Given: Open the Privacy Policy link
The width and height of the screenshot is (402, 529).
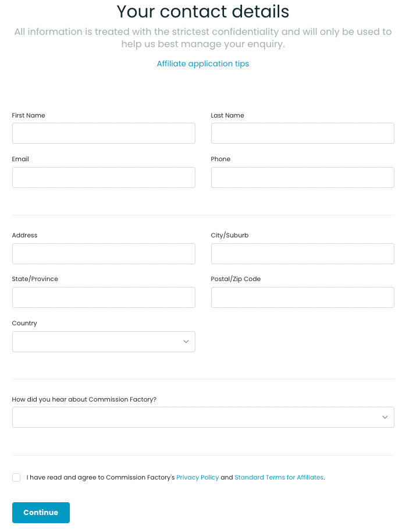Looking at the screenshot, I should (x=198, y=477).
